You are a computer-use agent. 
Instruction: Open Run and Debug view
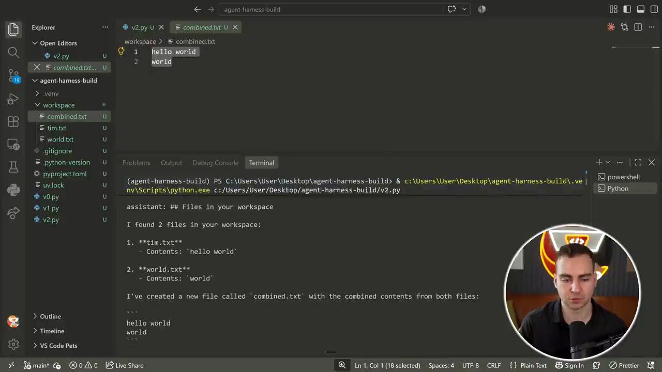click(x=13, y=99)
